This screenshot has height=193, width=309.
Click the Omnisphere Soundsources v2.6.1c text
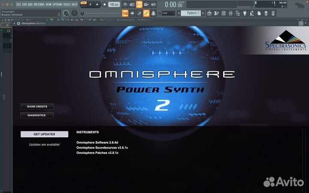[x=102, y=148]
